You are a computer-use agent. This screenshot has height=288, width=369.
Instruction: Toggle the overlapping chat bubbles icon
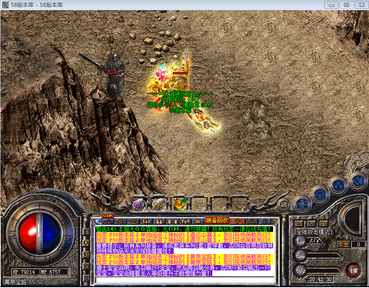[86, 255]
